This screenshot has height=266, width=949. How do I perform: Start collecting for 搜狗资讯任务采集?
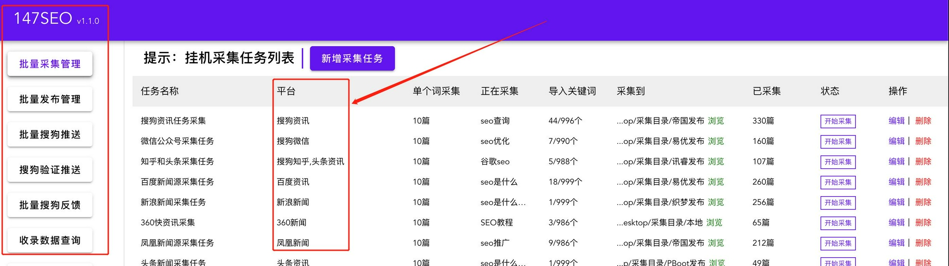(838, 121)
